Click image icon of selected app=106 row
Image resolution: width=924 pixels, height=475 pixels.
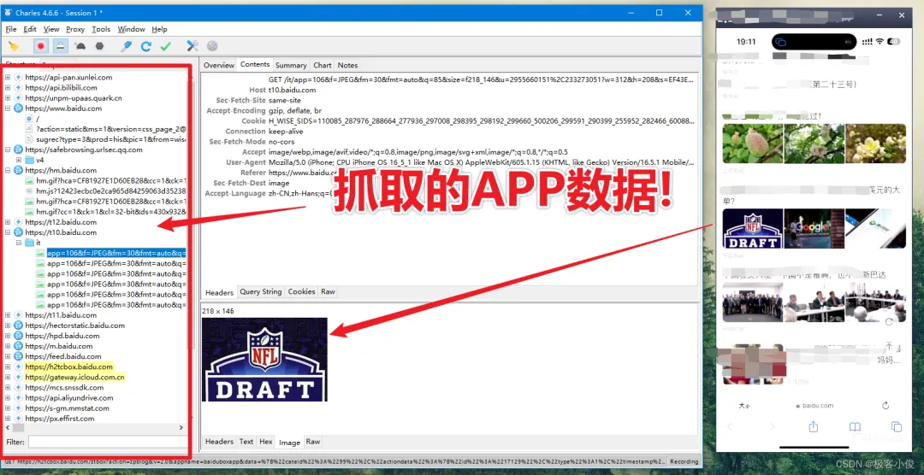[40, 253]
